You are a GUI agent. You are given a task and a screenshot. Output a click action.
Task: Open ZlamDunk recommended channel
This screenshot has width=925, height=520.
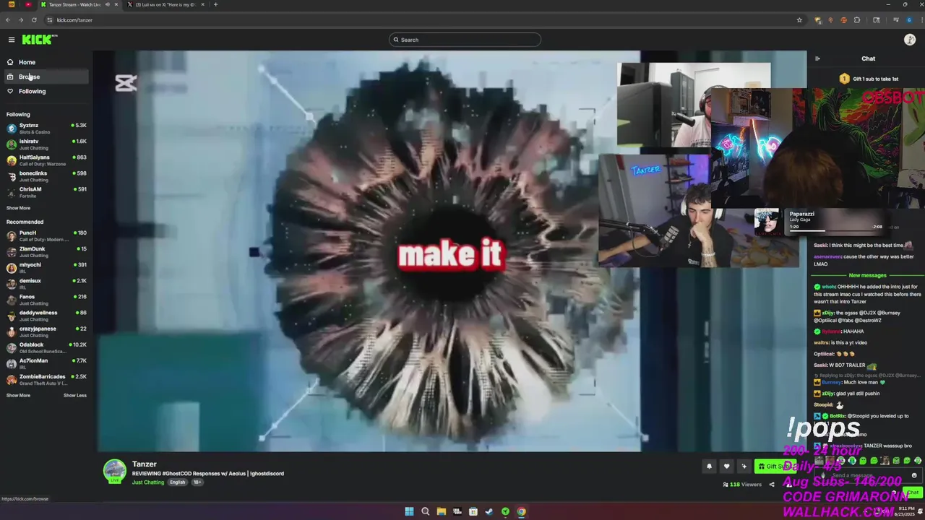click(46, 252)
